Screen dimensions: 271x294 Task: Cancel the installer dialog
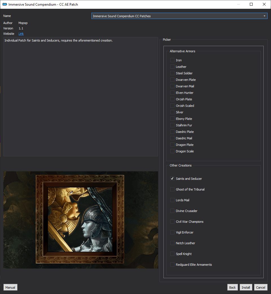(x=261, y=287)
